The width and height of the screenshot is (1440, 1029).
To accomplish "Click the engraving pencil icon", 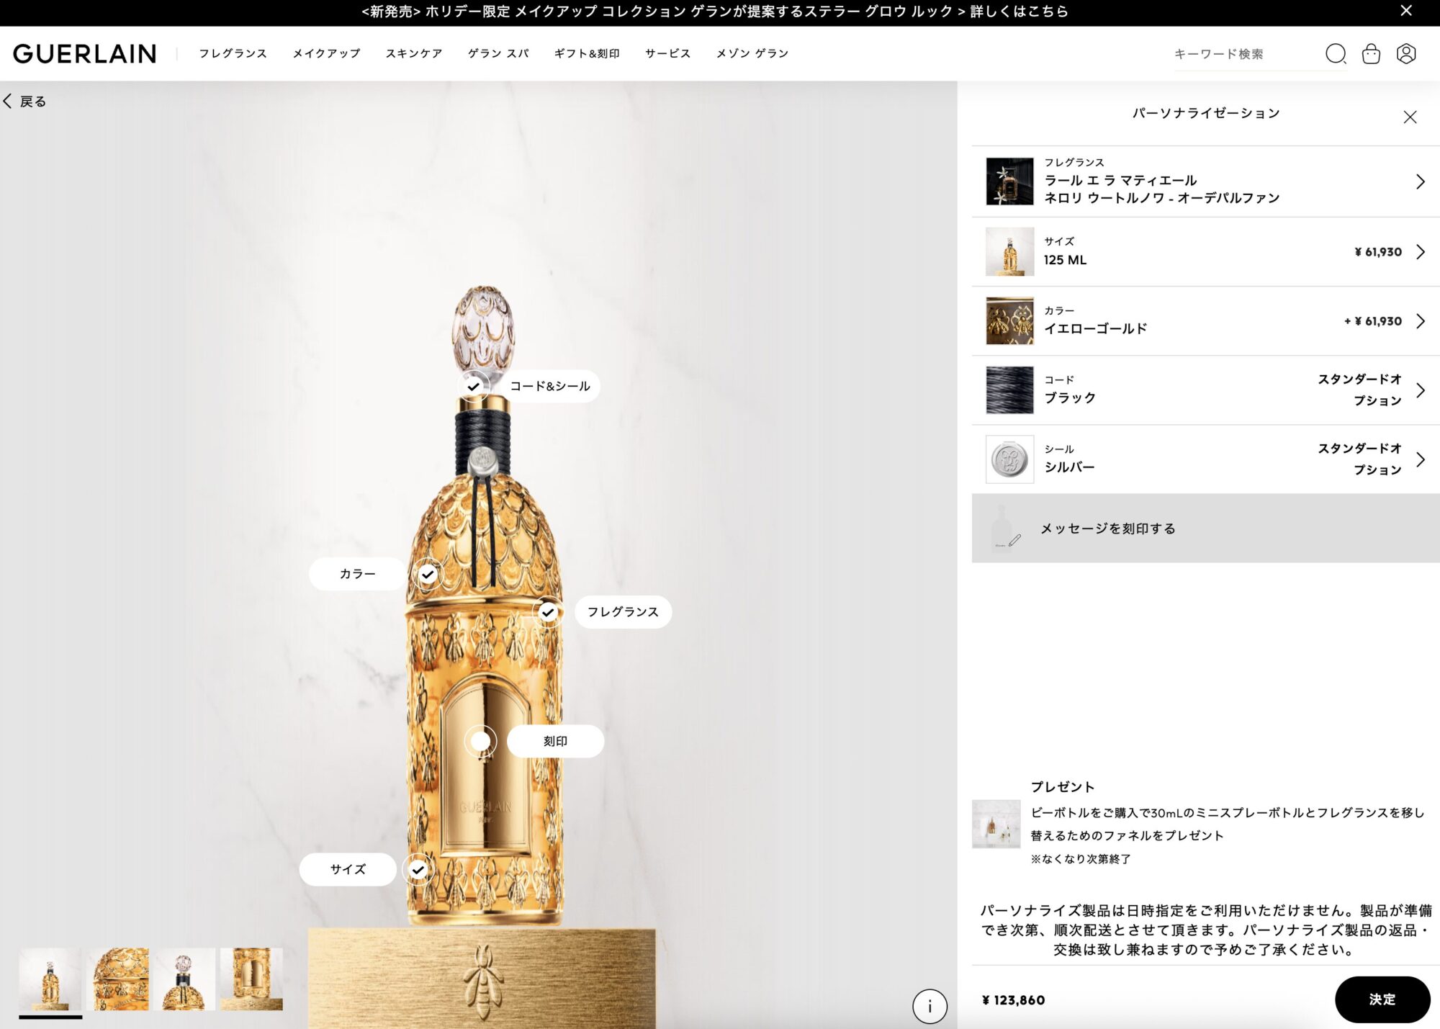I will pos(1014,540).
